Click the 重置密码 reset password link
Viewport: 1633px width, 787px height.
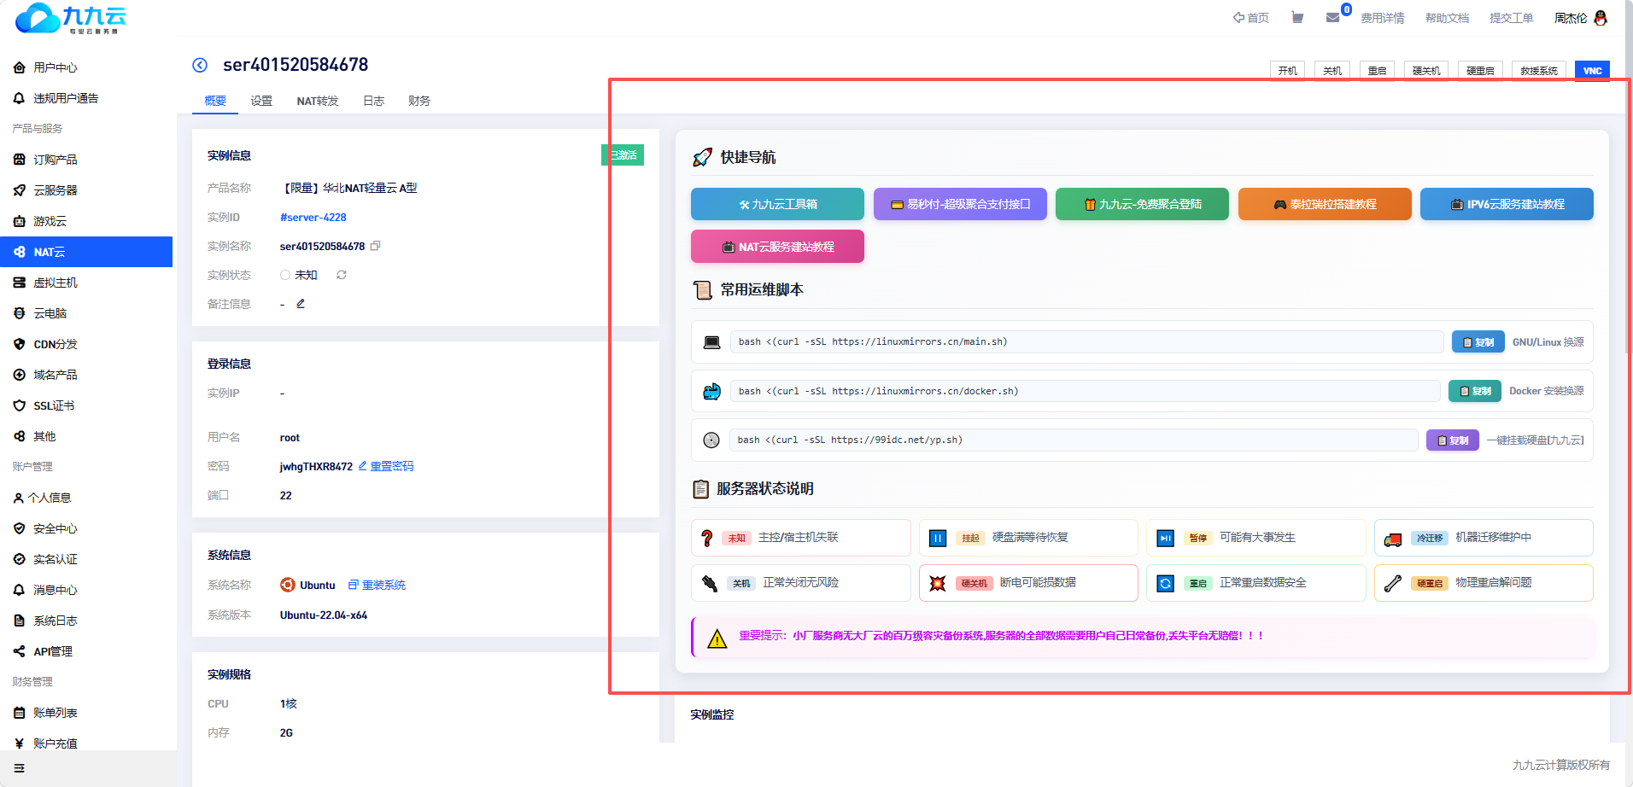386,466
